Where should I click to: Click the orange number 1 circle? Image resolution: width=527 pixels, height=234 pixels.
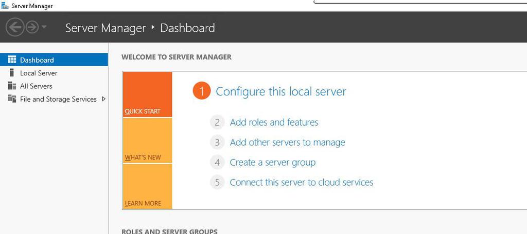point(202,92)
